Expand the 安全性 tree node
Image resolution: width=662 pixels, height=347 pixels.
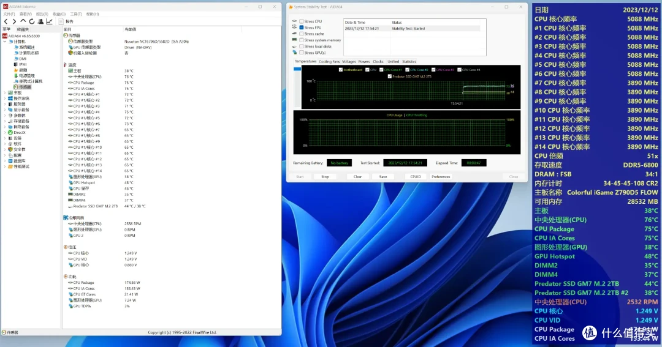pos(5,149)
